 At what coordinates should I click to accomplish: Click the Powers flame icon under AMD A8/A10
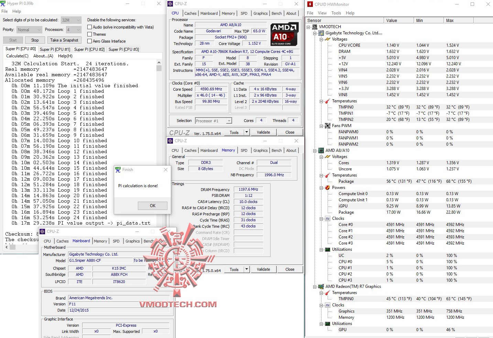point(327,188)
